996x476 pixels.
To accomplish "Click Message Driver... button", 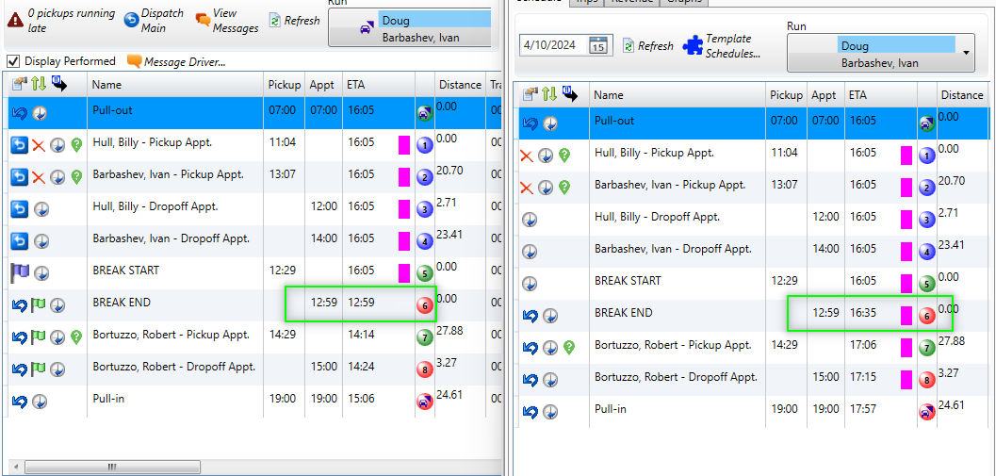I will 176,61.
